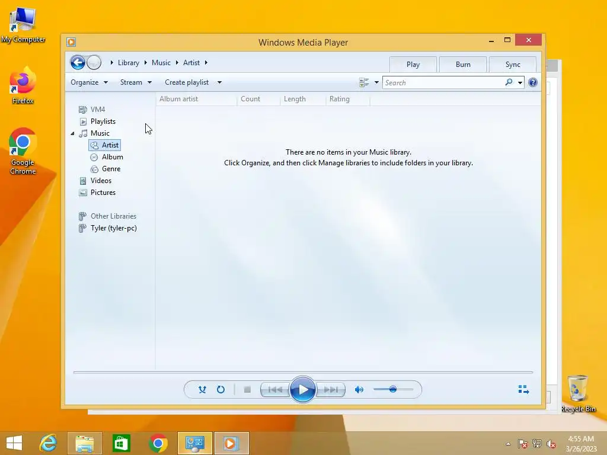607x455 pixels.
Task: Show hidden tray icons arrow
Action: (x=508, y=444)
